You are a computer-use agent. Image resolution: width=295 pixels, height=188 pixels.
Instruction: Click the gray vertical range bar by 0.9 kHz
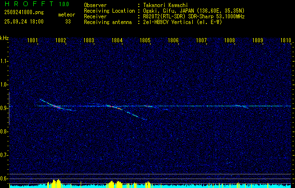9,109
